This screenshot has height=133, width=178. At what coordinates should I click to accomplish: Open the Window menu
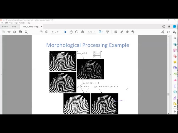pyautogui.click(x=22, y=23)
